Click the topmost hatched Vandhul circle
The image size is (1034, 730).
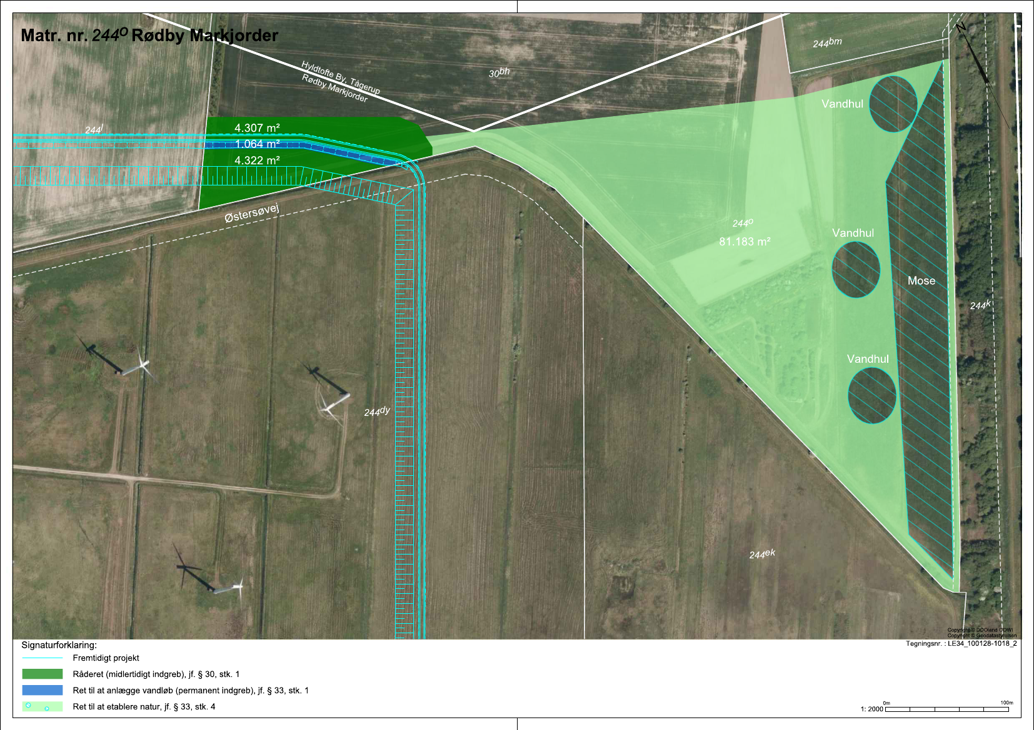893,104
